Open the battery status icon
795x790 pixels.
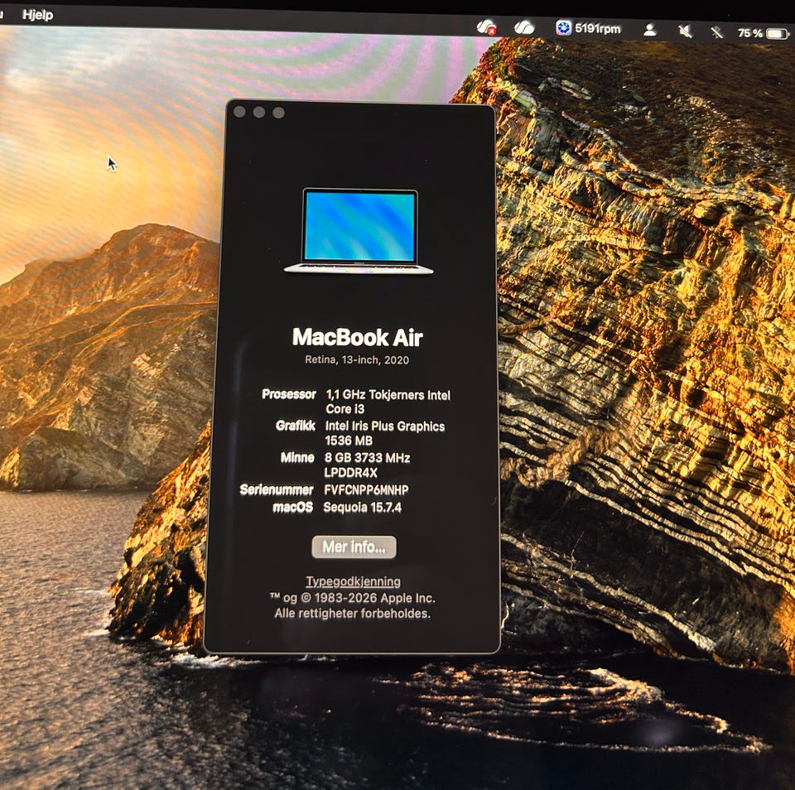pos(778,34)
